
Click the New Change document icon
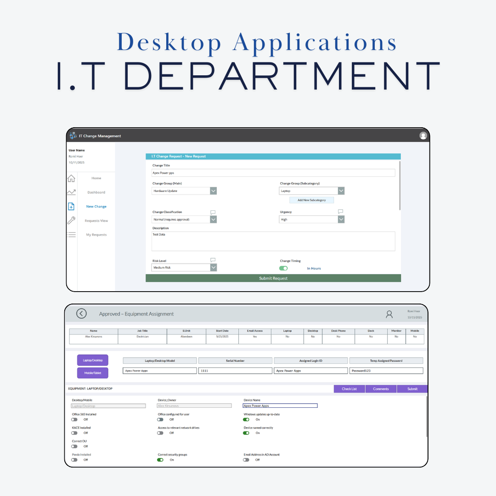72,206
